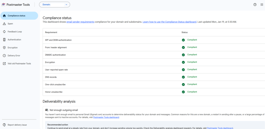This screenshot has height=129, width=265.
Task: Click the green check for One-click unsubscribe
Action: [x=183, y=84]
